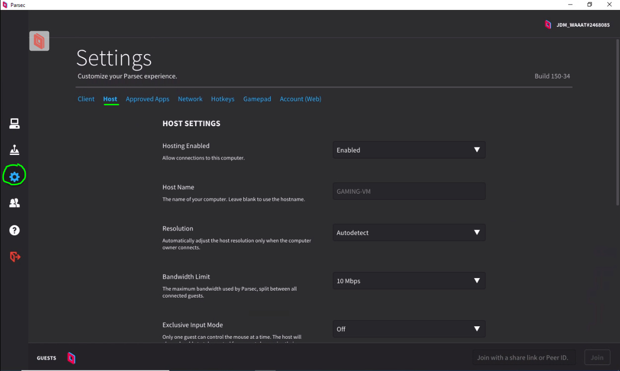620x371 pixels.
Task: Switch to the Client tab
Action: click(x=86, y=99)
